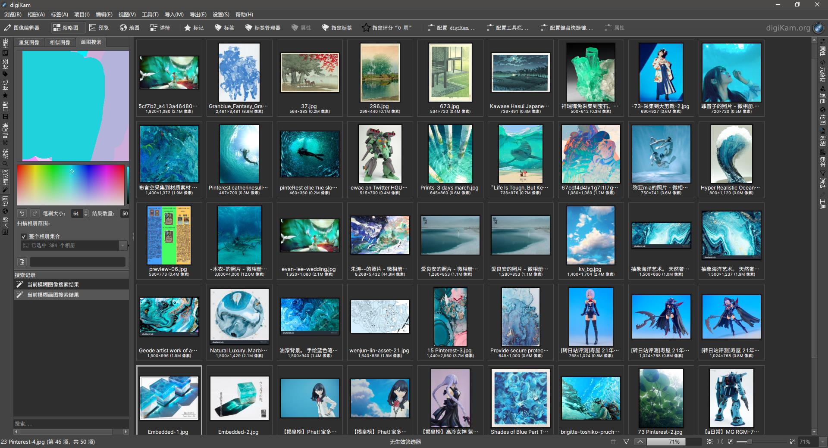Viewport: 828px width, 448px height.
Task: Adjust the thumbnail size slider in status bar
Action: tap(762, 442)
